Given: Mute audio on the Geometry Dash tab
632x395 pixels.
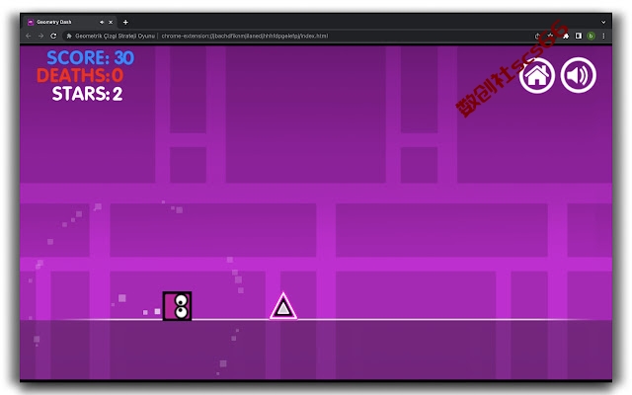Looking at the screenshot, I should tap(102, 22).
